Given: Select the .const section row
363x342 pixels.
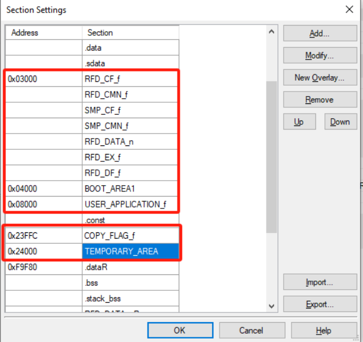Looking at the screenshot, I should click(x=130, y=220).
